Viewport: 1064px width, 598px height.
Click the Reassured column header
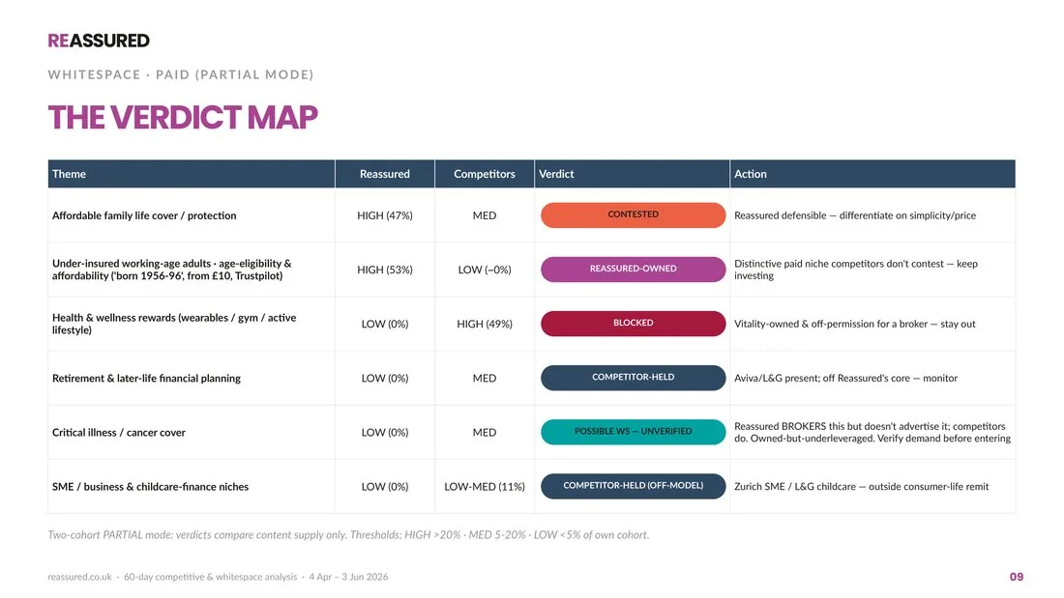point(385,174)
